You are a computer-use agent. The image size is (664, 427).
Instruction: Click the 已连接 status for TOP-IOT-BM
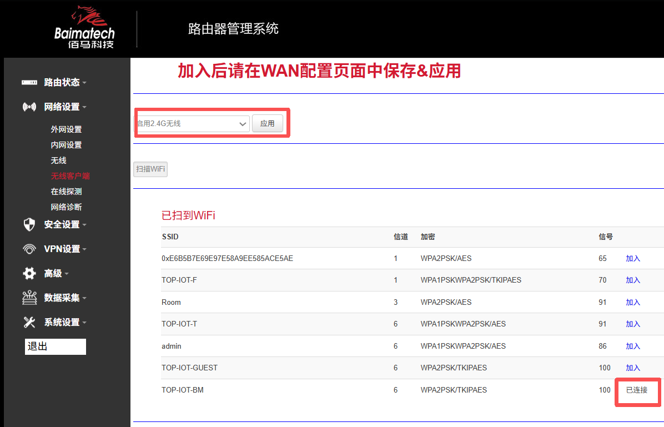[637, 391]
